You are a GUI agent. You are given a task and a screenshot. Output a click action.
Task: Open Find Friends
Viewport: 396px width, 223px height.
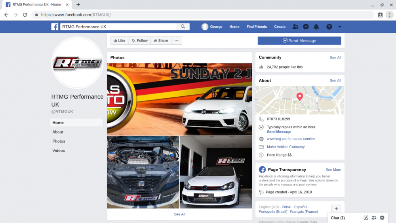257,27
